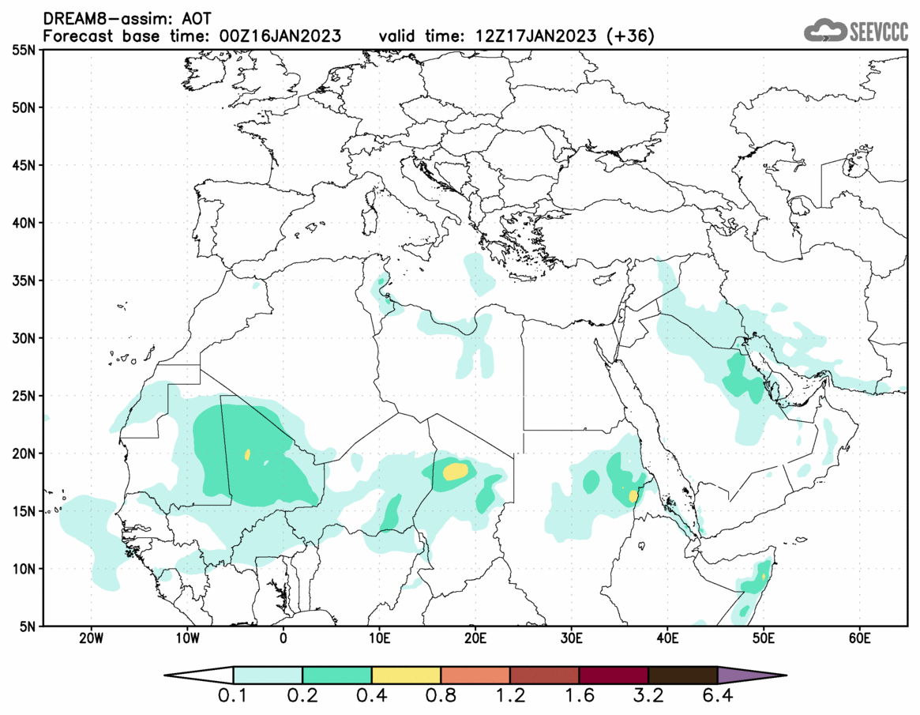This screenshot has height=715, width=920.
Task: Click the '20W' longitude label
Action: [91, 638]
